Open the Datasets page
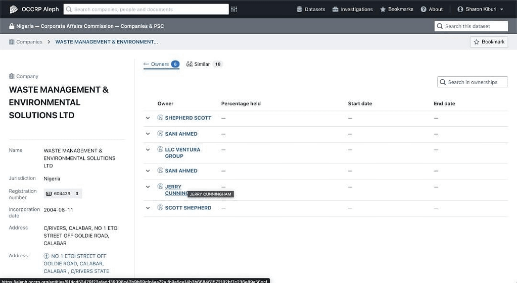 point(311,9)
